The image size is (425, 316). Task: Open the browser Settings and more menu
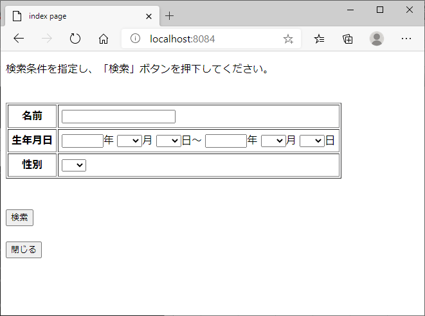click(406, 39)
